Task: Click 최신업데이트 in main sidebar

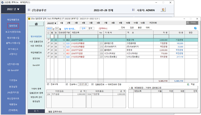Action: pos(13,98)
